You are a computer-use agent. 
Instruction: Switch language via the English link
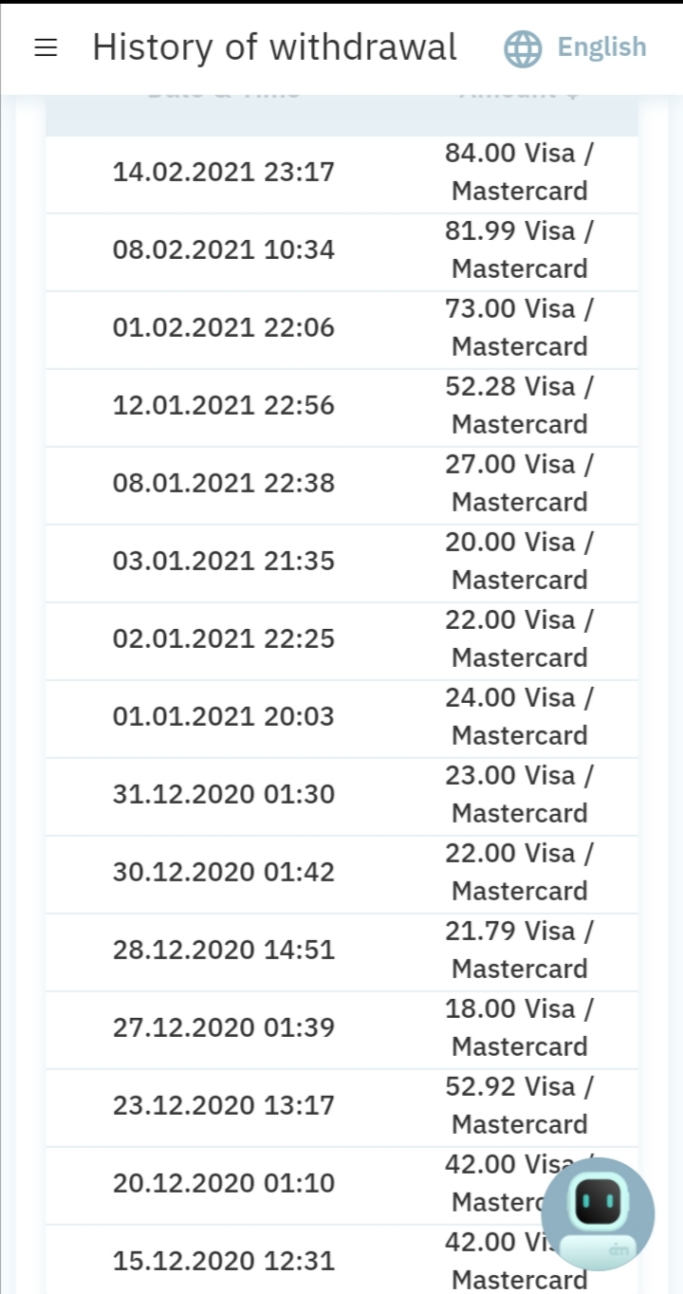(601, 47)
